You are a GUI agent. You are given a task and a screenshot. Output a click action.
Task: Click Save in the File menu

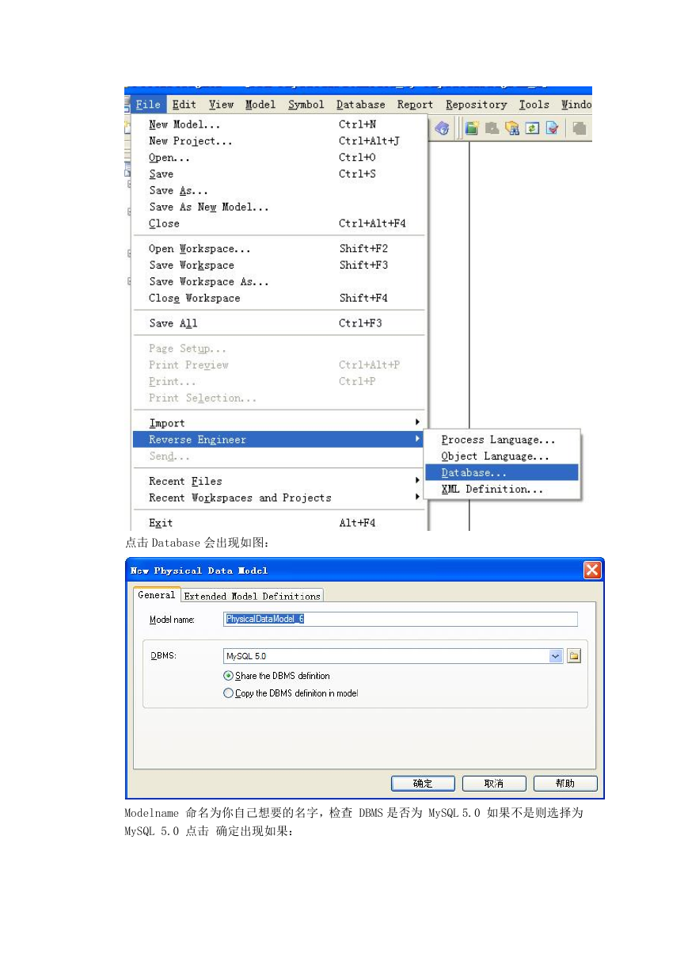point(280,174)
